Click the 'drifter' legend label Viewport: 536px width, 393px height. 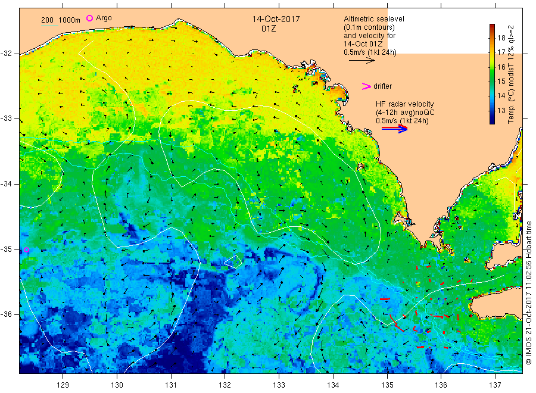(x=382, y=86)
